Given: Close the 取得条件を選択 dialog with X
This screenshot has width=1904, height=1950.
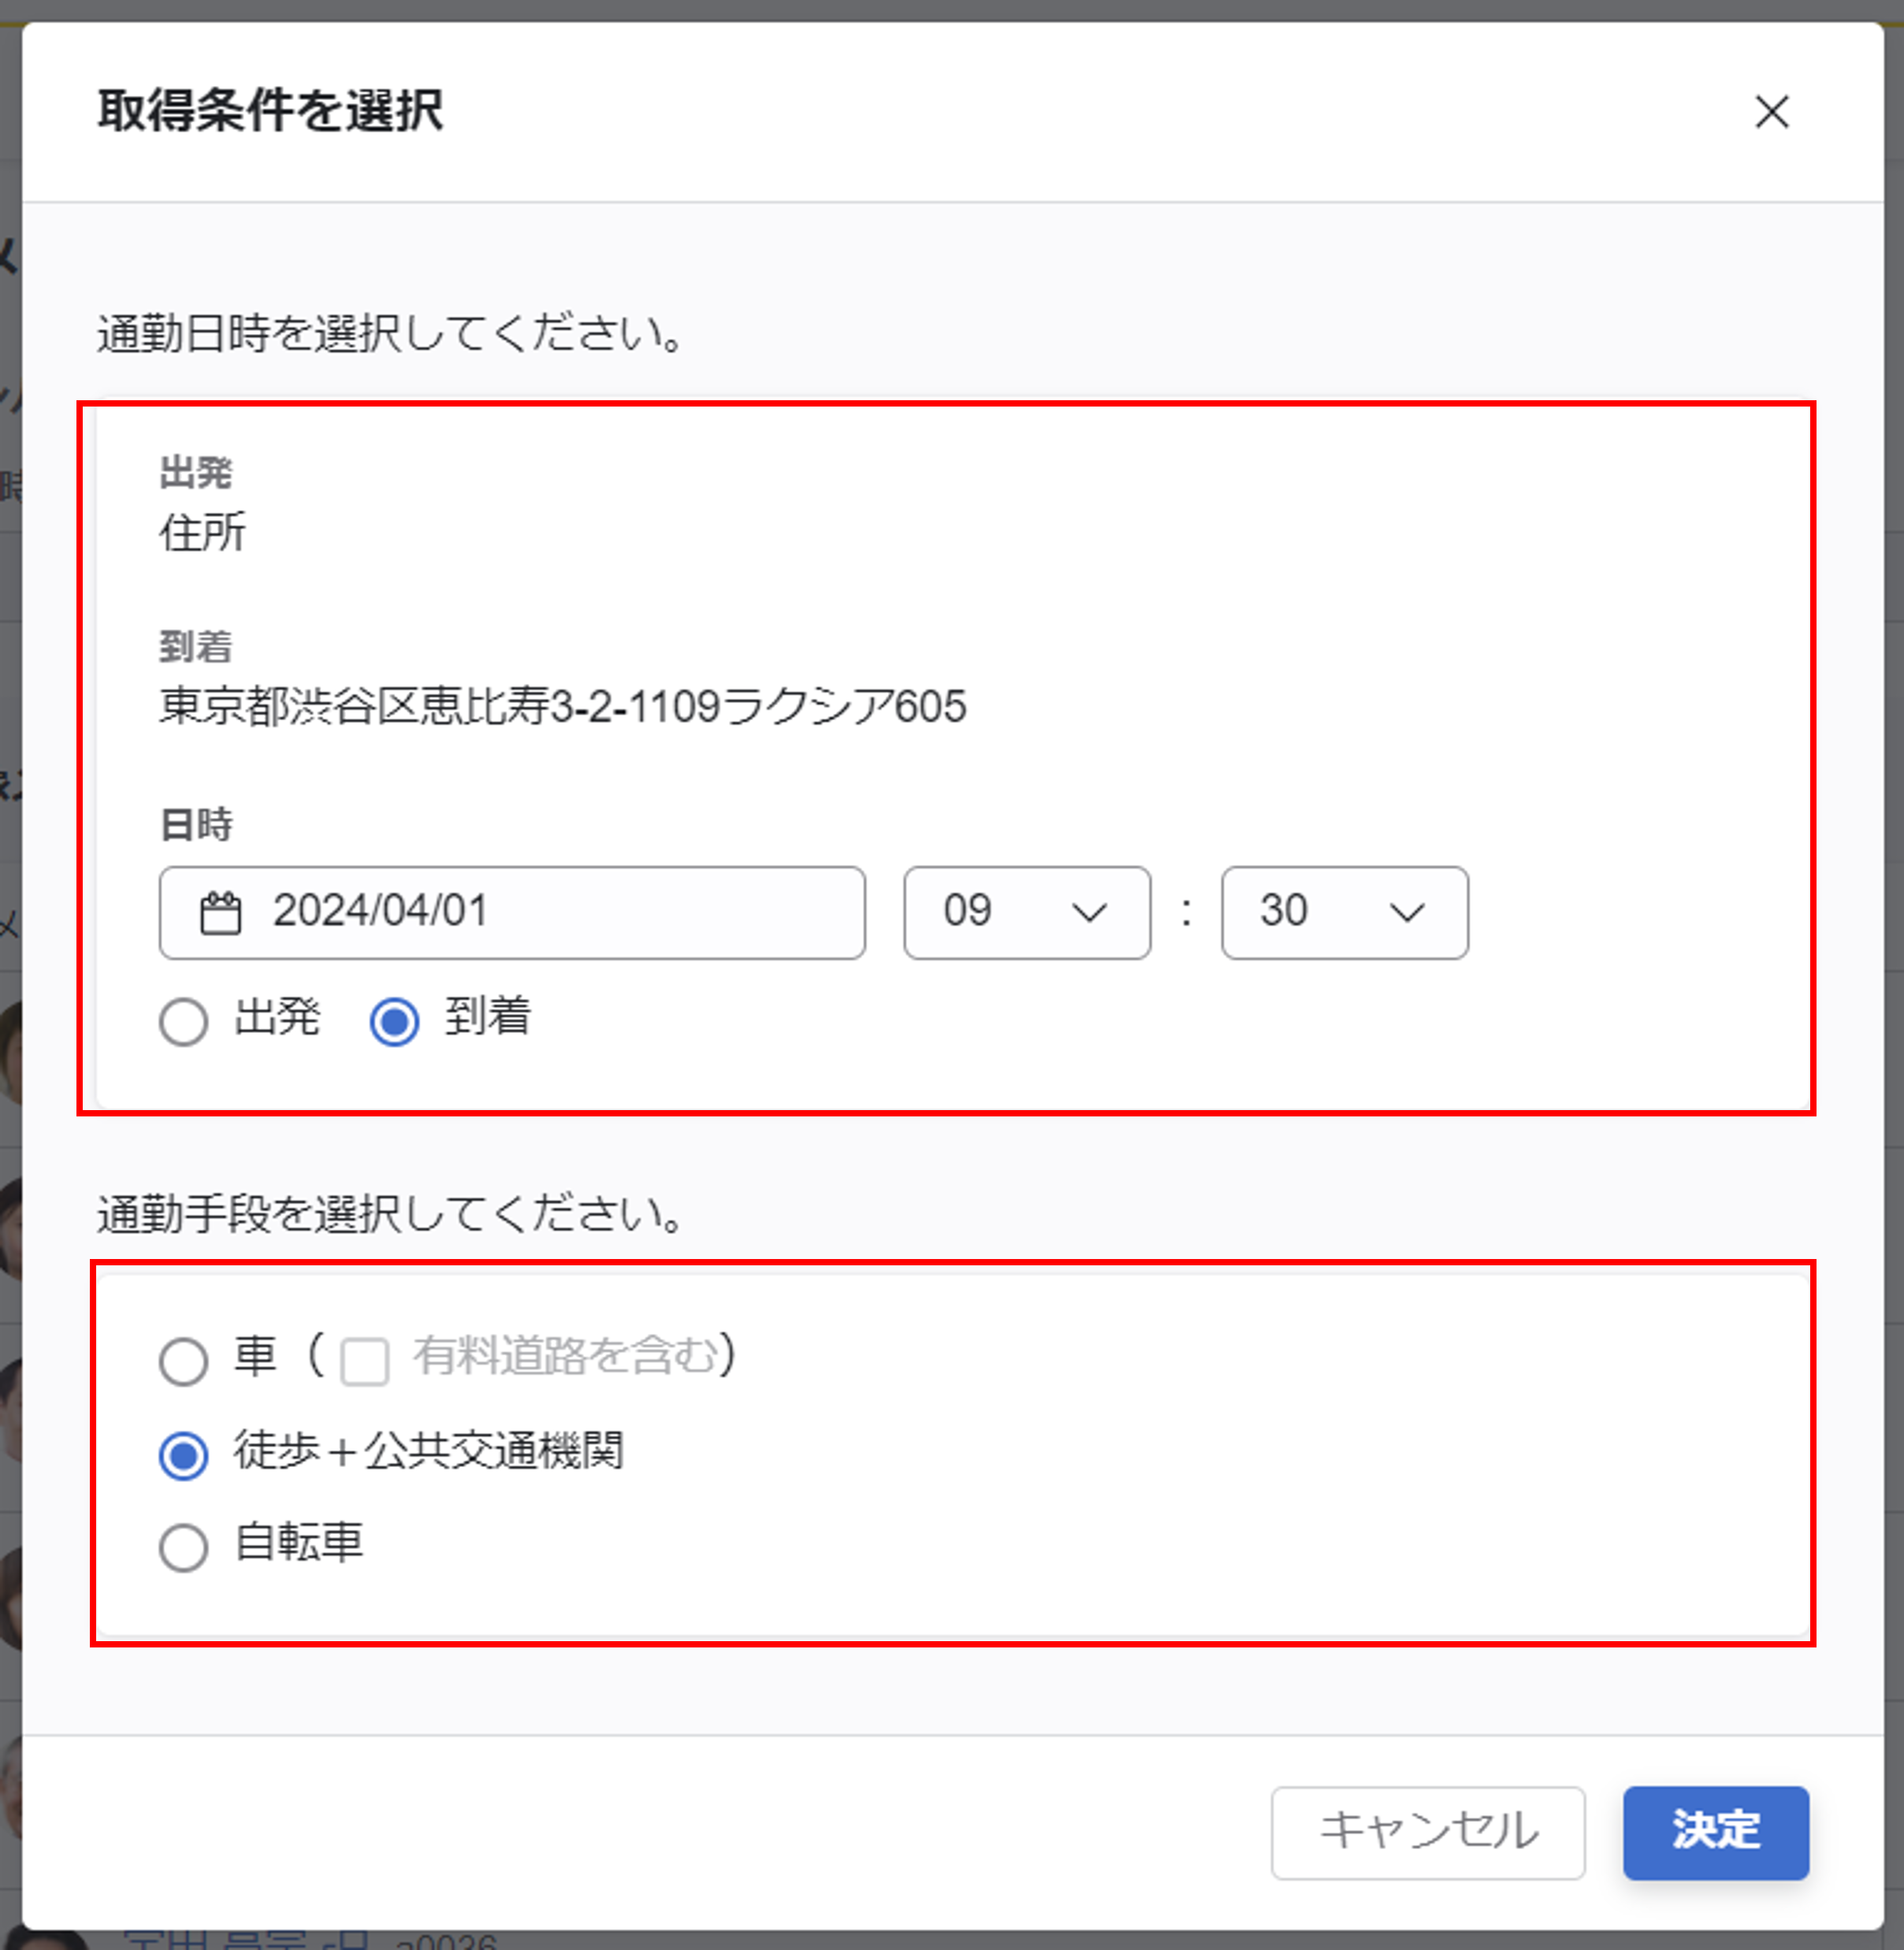Looking at the screenshot, I should pyautogui.click(x=1771, y=112).
